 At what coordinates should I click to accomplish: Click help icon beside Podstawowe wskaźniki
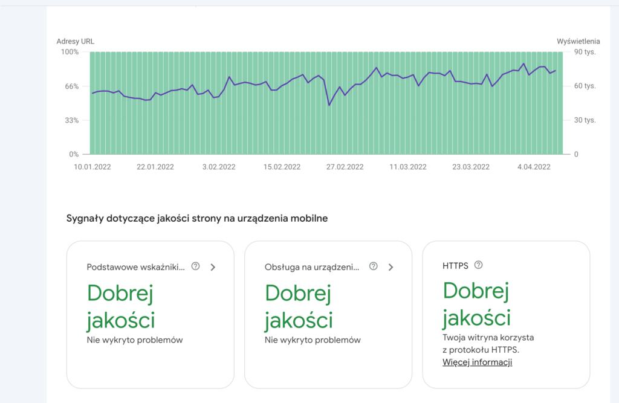pos(195,266)
